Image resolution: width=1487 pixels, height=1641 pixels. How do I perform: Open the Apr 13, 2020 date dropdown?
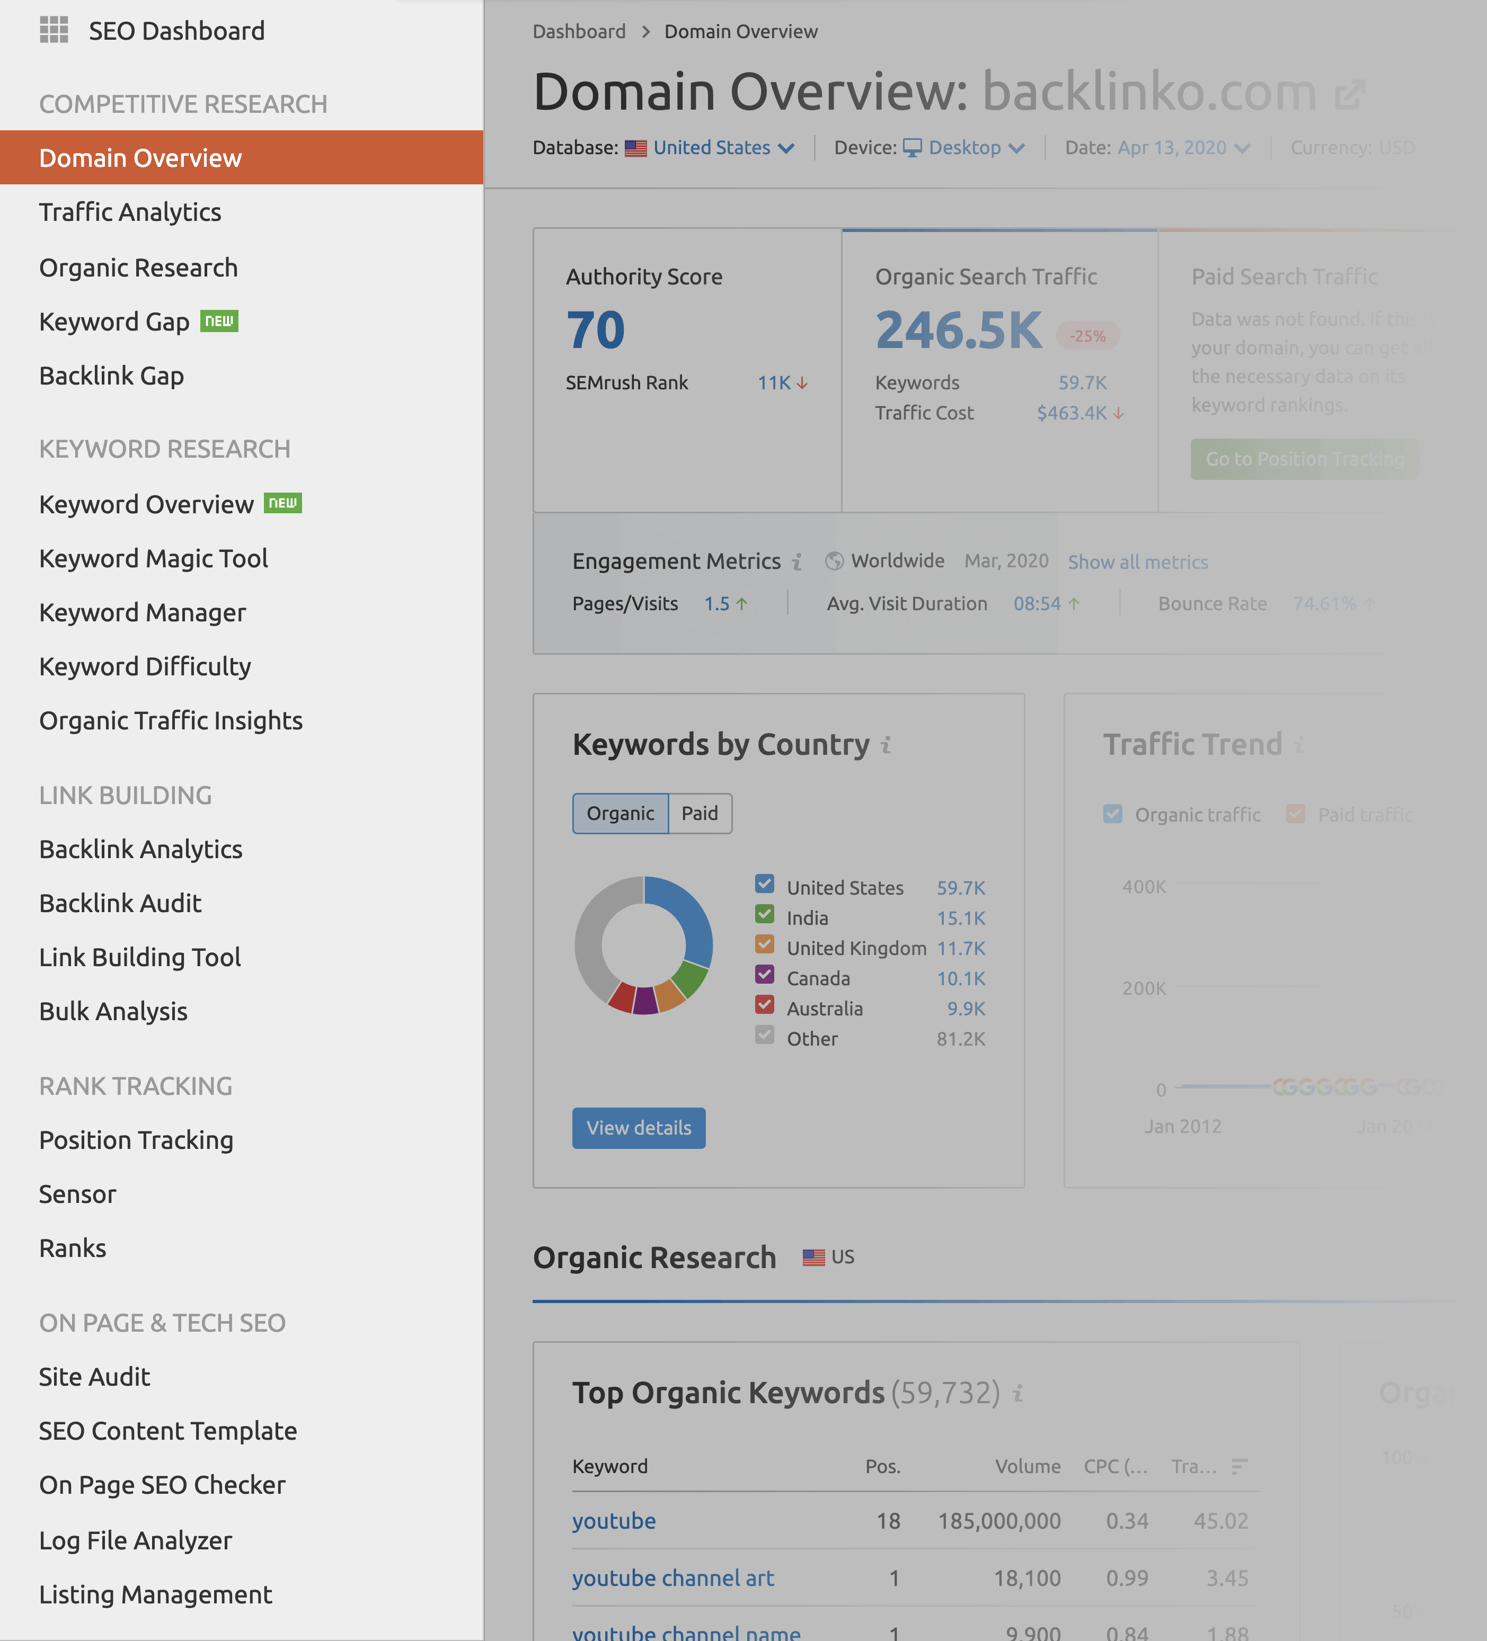pyautogui.click(x=1183, y=148)
